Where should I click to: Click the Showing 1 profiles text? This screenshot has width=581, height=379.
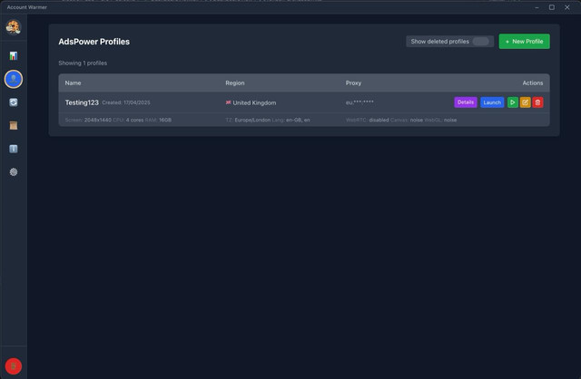(83, 63)
